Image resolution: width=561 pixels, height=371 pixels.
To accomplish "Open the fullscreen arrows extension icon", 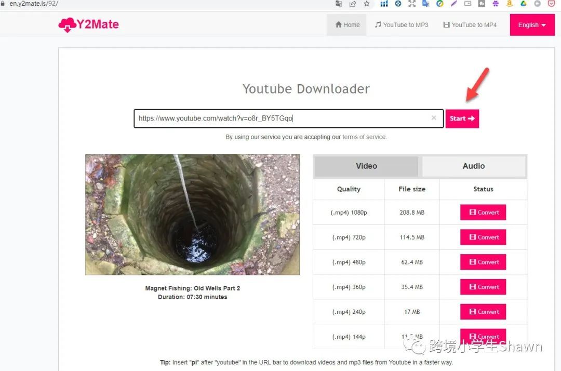I will (412, 4).
